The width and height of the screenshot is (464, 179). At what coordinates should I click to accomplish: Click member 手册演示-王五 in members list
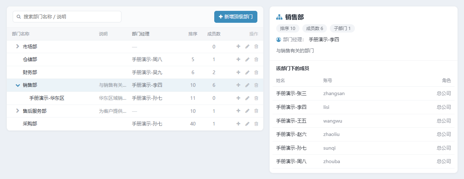tap(291, 121)
